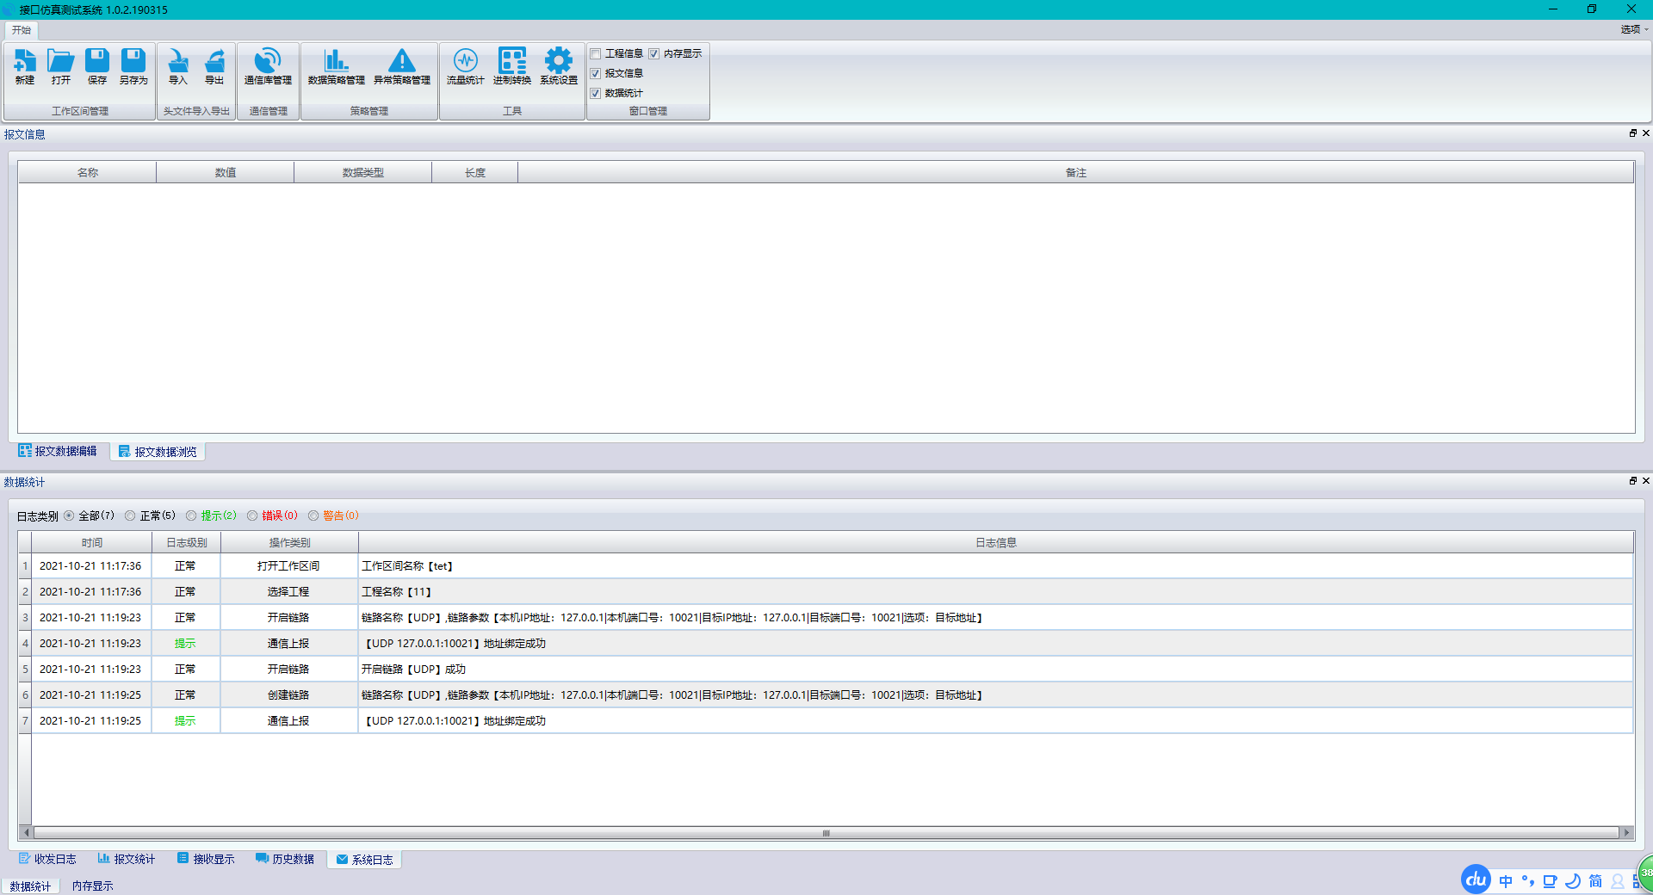This screenshot has width=1653, height=895.
Task: Select the 提示(2) log filter radio button
Action: 191,516
